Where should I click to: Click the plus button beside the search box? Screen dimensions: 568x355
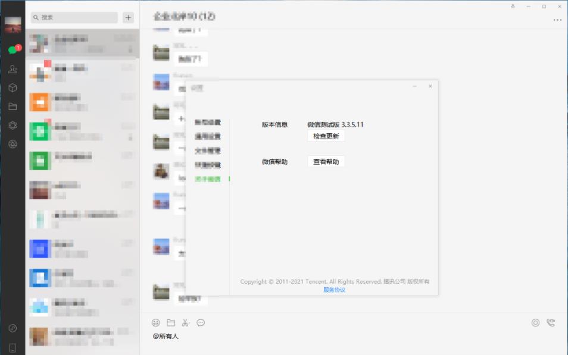pyautogui.click(x=128, y=17)
